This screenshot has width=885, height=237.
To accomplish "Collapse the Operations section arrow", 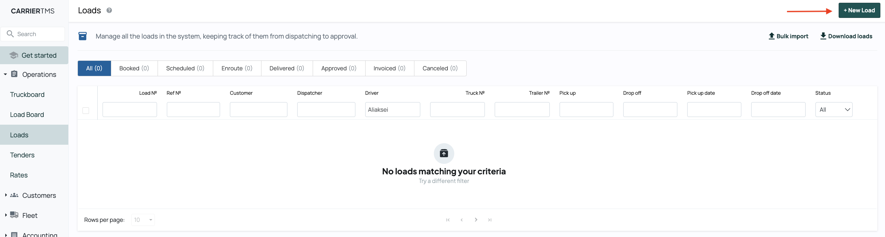I will pos(6,74).
